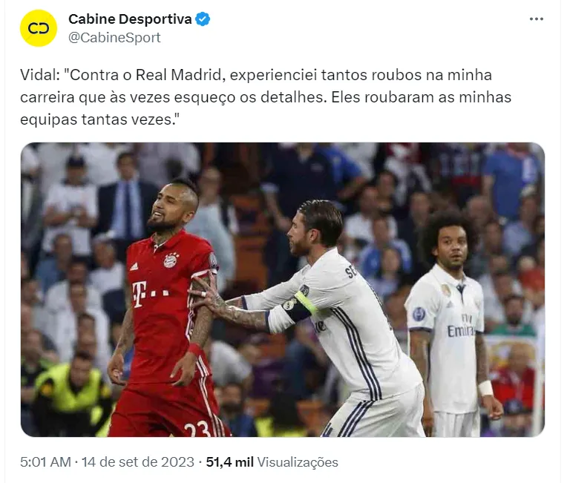Click the Real Madrid mention in the tweet
Image resolution: width=567 pixels, height=483 pixels.
coord(178,75)
